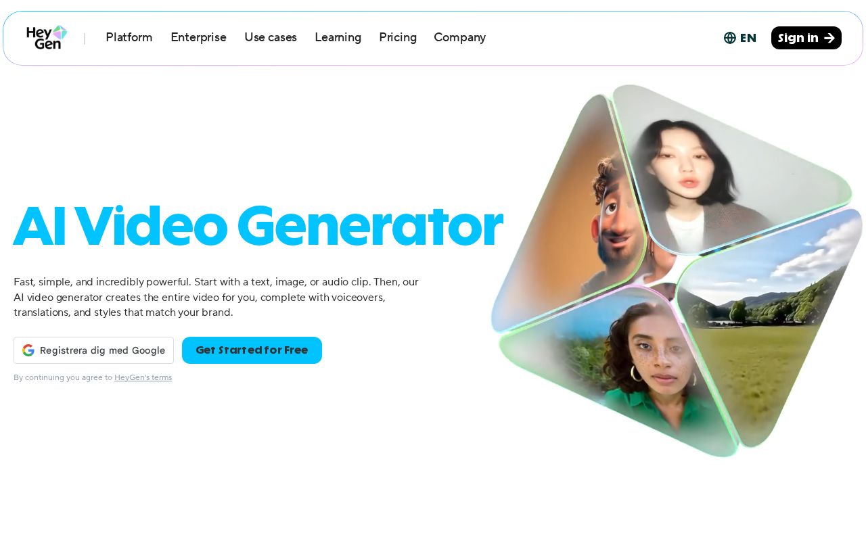Switch language using the EN selector

pos(740,38)
